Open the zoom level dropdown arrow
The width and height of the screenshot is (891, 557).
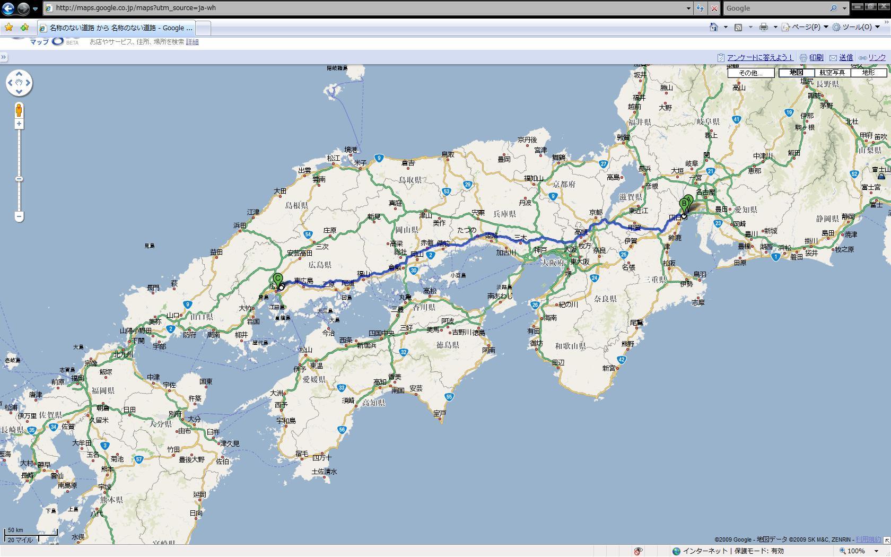pos(876,551)
